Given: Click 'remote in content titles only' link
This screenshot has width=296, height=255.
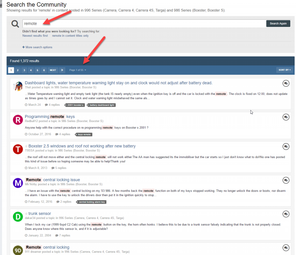Looking at the screenshot, I should click(70, 36).
